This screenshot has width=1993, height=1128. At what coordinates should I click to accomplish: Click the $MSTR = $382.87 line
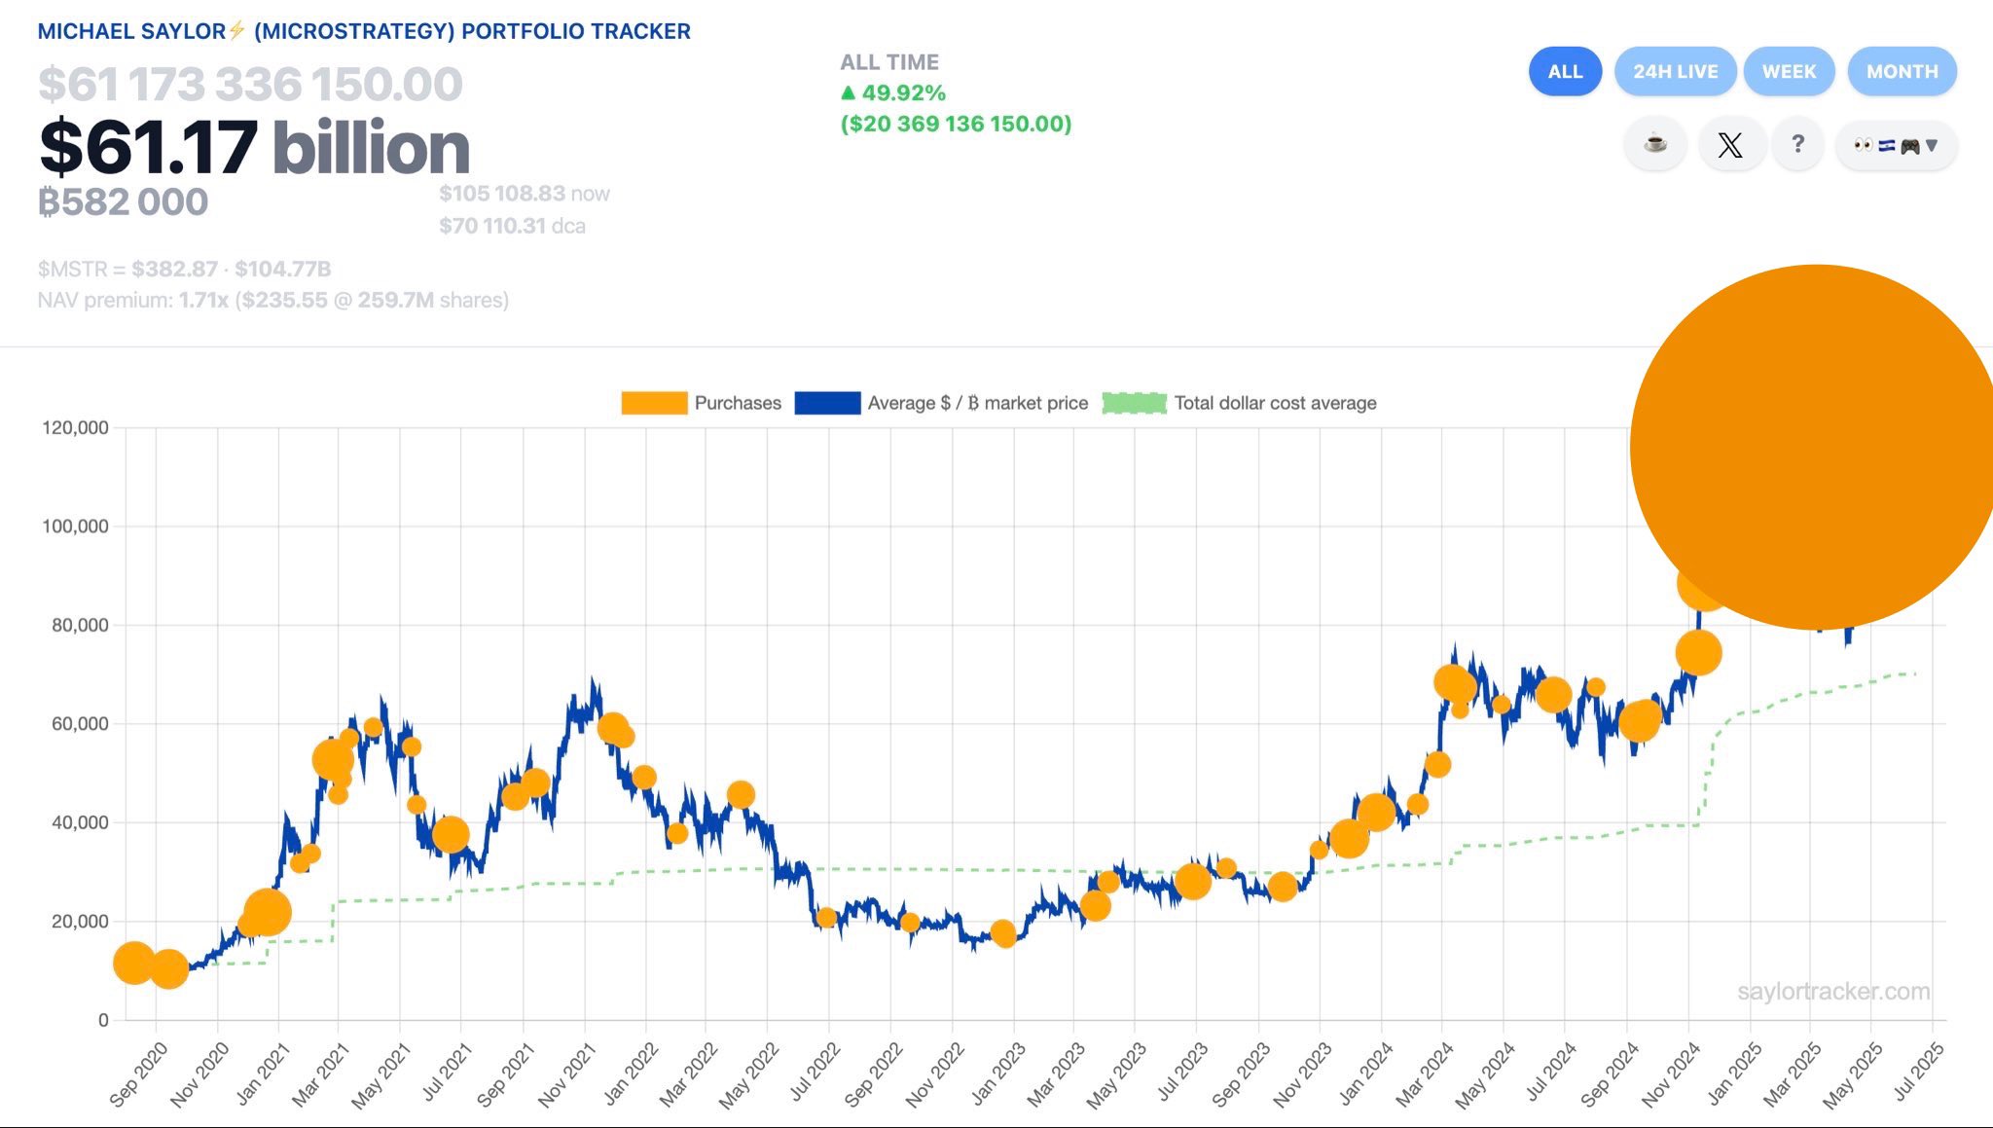click(184, 269)
